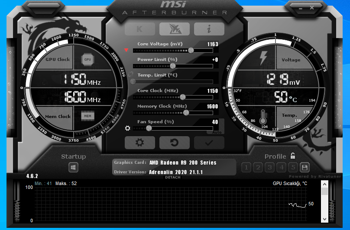Click the Memory Clock slider handle
This screenshot has width=350, height=230.
point(186,112)
